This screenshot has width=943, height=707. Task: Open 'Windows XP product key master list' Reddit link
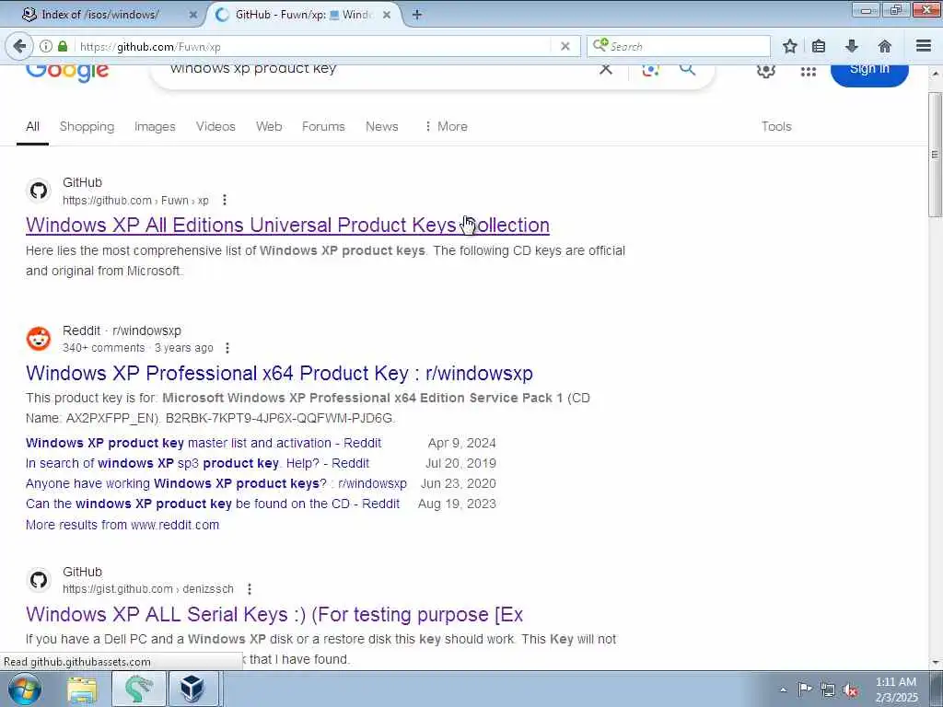(204, 443)
